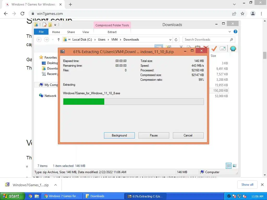Click the volume muted tray icon

point(245,196)
